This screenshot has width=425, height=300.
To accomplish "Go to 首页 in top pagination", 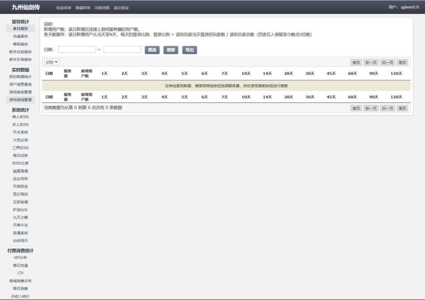I will 356,62.
